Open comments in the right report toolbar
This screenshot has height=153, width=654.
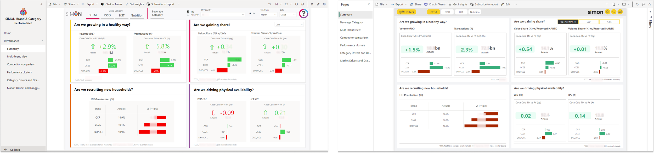644,4
